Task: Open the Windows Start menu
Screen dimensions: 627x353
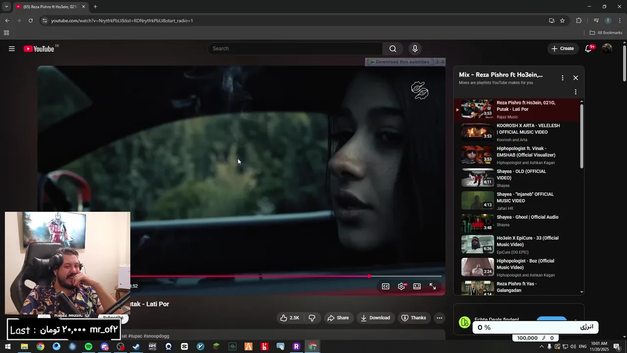Action: pos(7,347)
